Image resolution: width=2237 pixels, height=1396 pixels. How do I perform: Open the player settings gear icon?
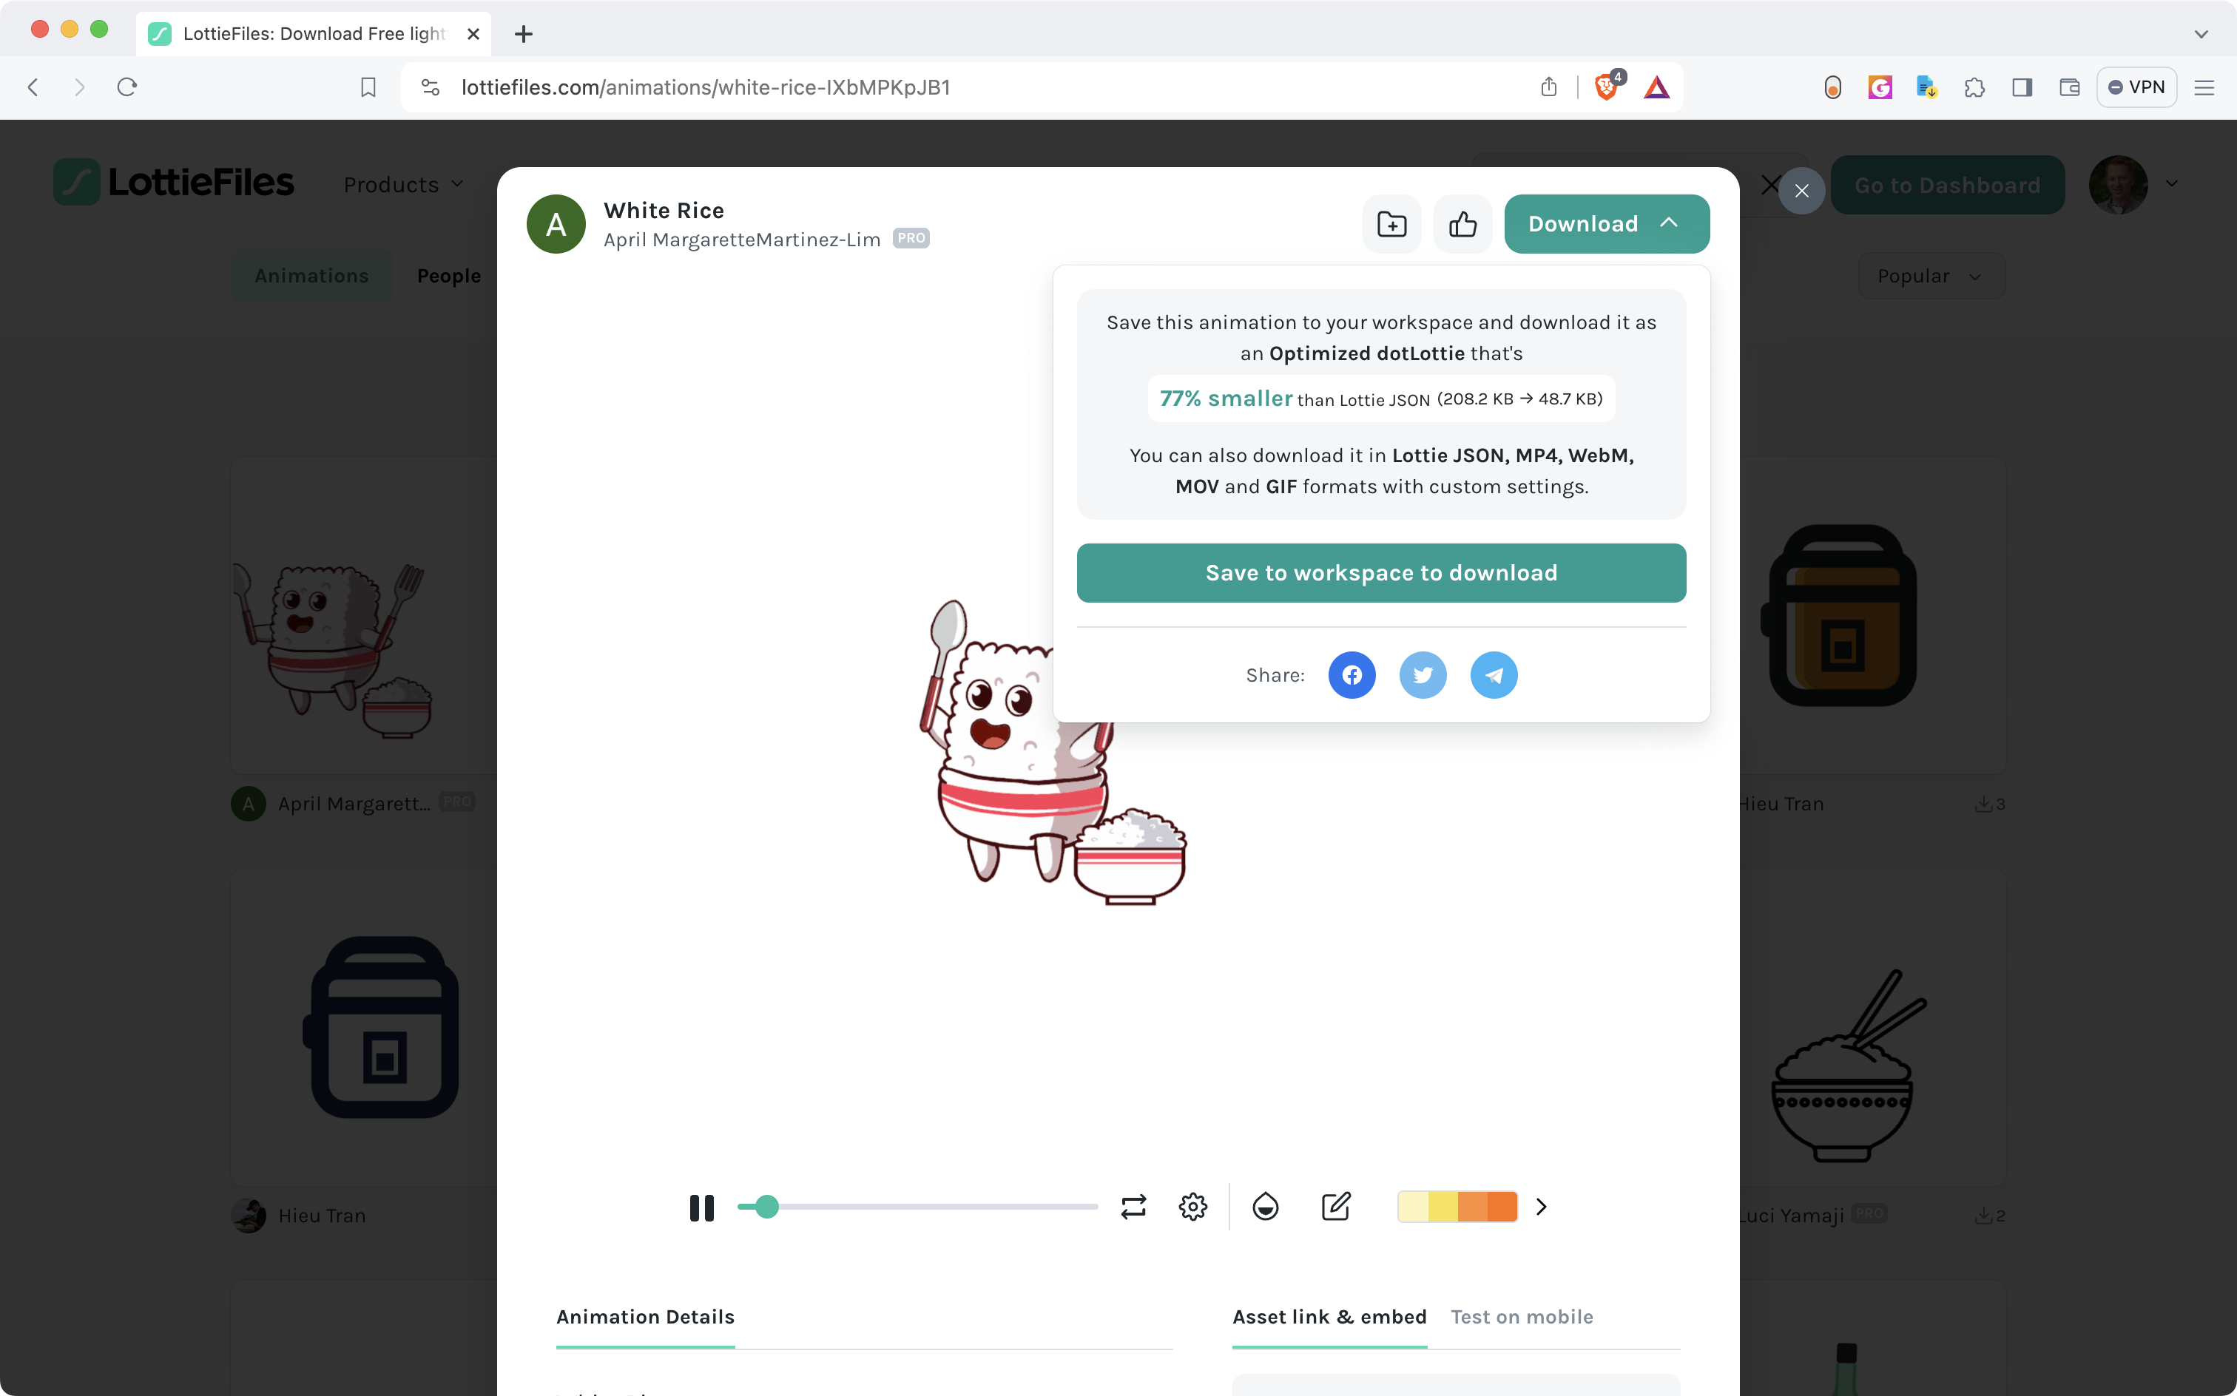(1192, 1207)
